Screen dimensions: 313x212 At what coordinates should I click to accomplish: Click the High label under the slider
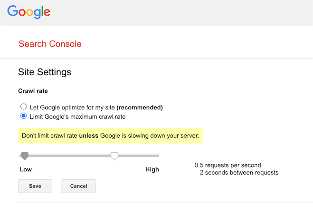(152, 169)
